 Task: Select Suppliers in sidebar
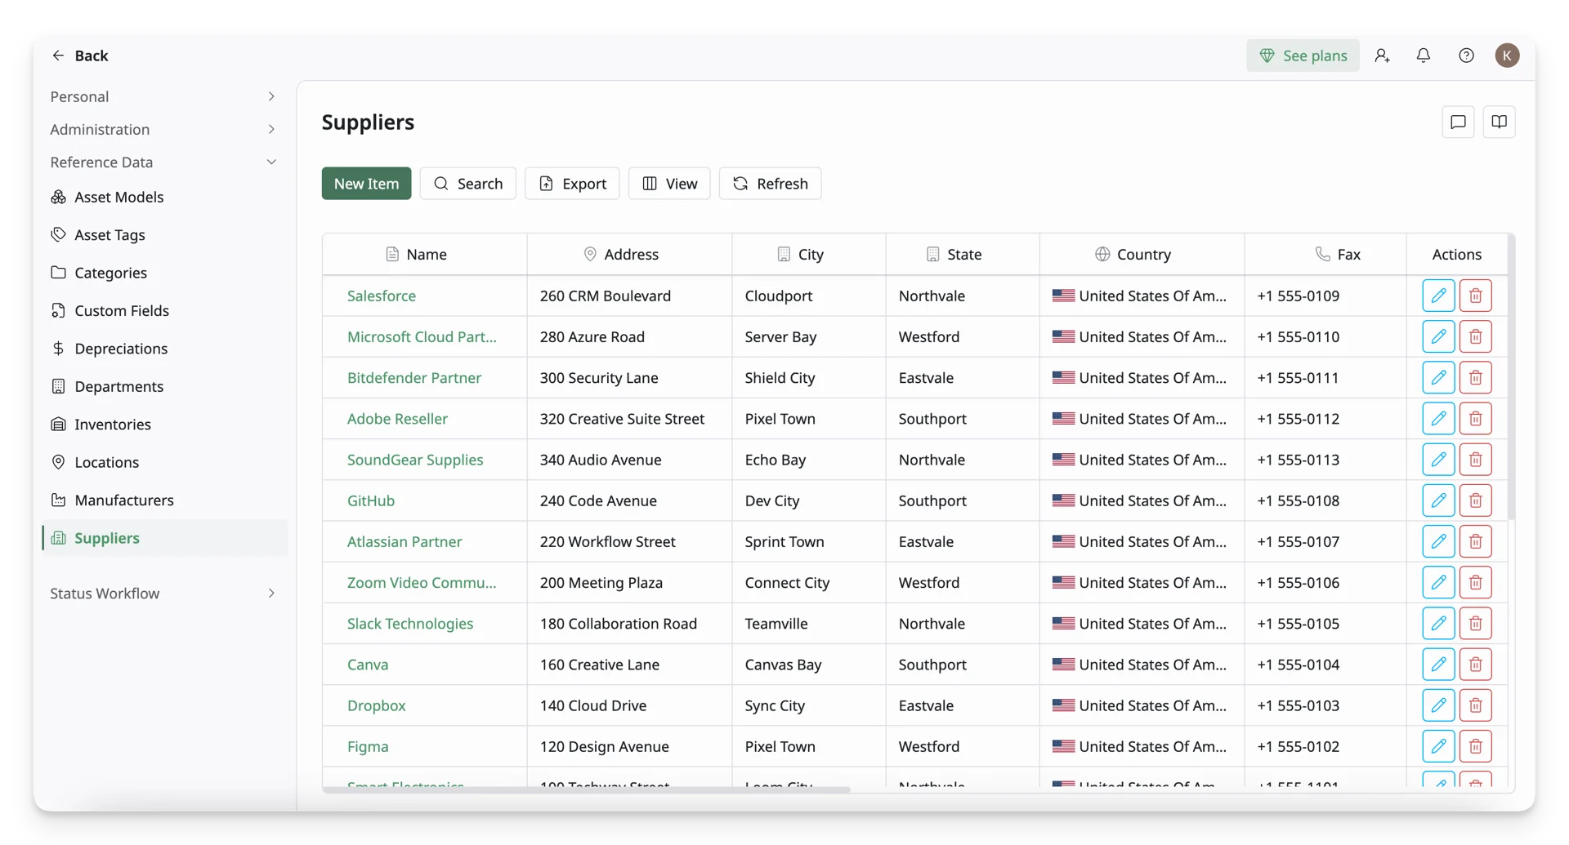point(163,538)
